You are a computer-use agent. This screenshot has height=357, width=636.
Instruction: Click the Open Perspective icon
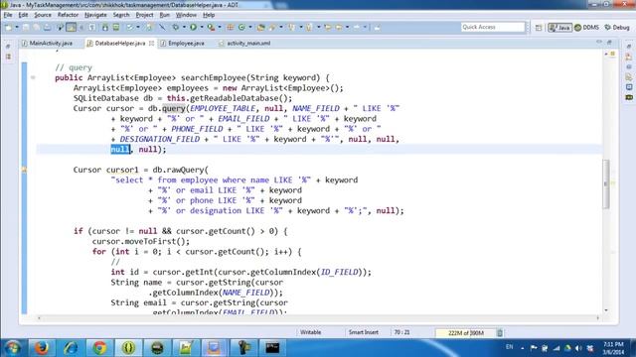[x=539, y=28]
